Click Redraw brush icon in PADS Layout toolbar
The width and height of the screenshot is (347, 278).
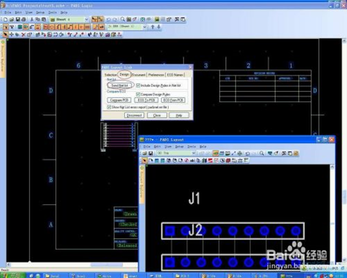tap(276, 153)
